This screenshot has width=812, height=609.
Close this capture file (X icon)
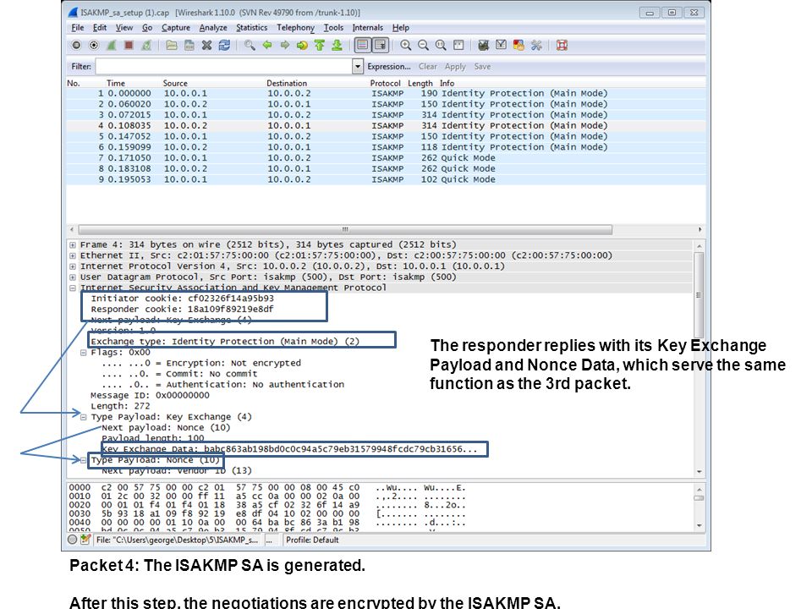pyautogui.click(x=206, y=46)
